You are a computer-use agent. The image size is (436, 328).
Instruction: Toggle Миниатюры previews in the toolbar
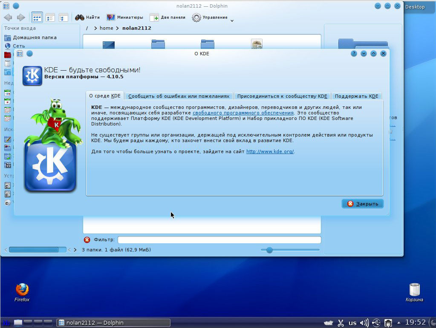point(124,17)
